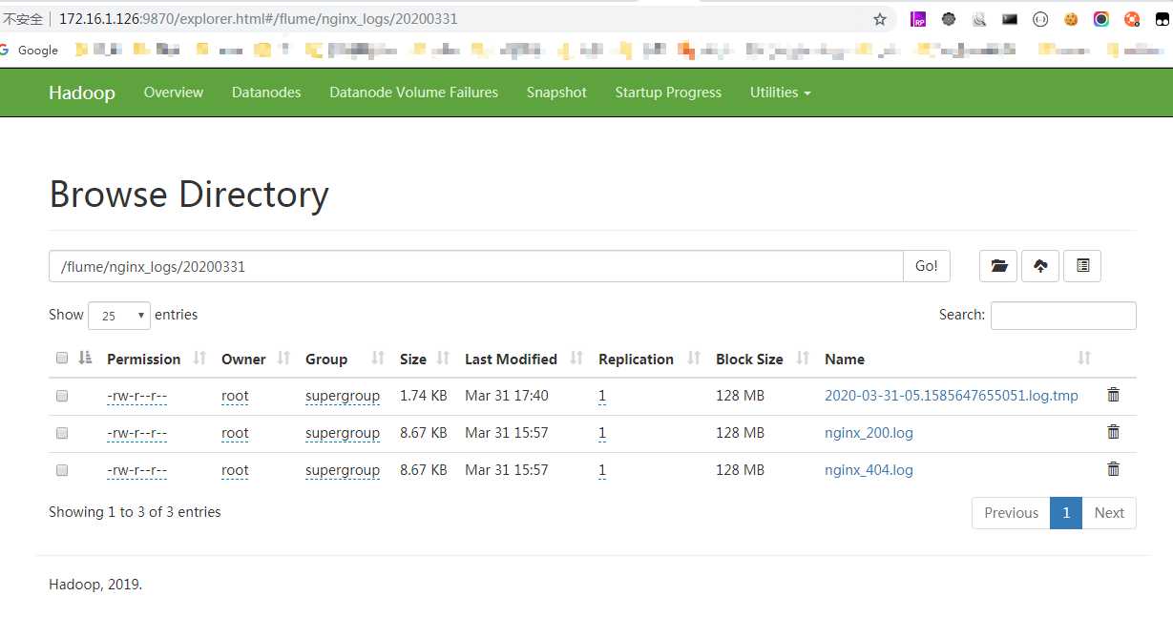1173x617 pixels.
Task: Click permission -rw-r--r-- of log.tmp row
Action: point(137,396)
